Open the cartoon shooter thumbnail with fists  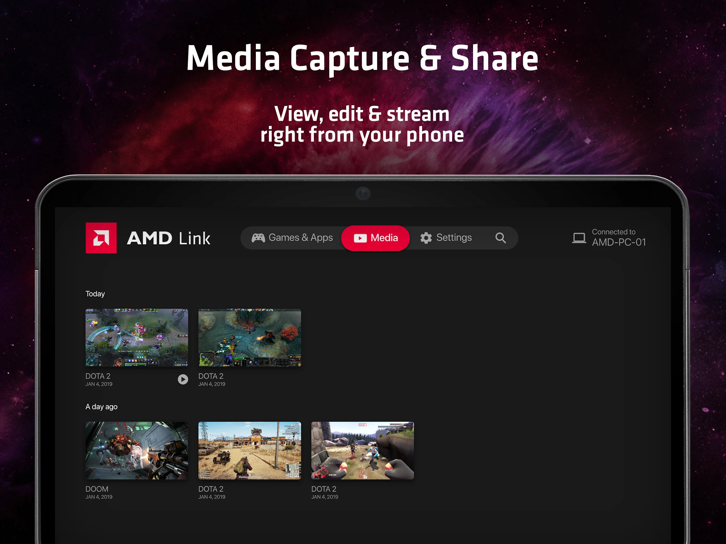[x=362, y=450]
